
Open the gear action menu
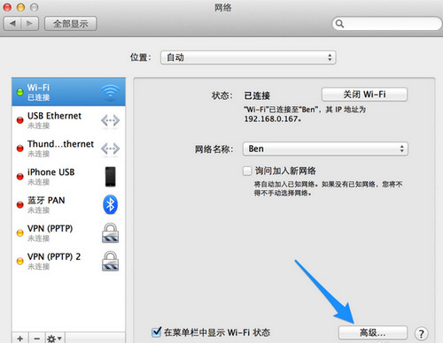[55, 338]
